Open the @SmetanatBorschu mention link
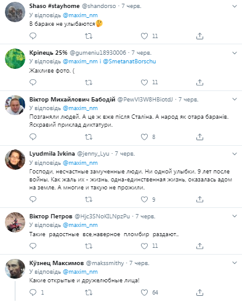242x302 pixels. coord(129,62)
